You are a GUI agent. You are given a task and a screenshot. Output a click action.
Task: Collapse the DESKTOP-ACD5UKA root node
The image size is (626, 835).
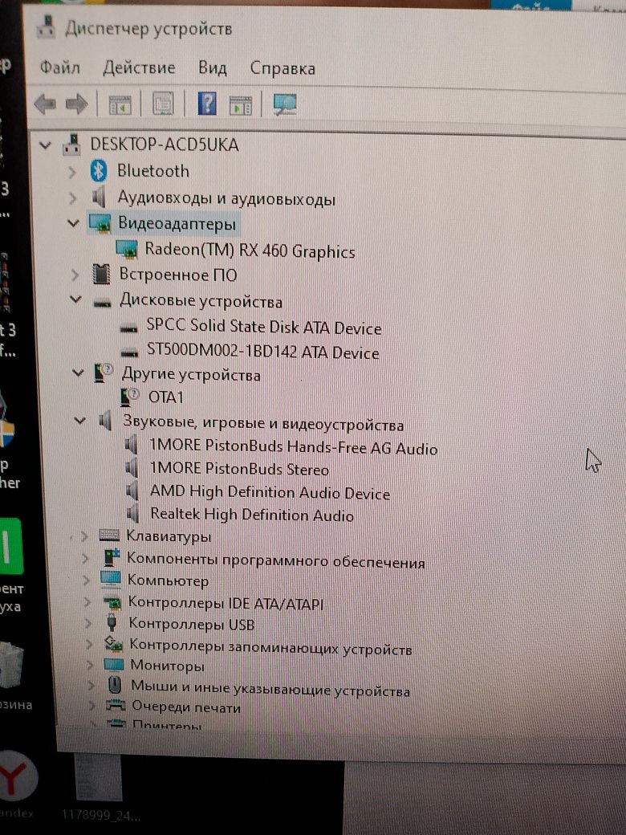click(45, 145)
